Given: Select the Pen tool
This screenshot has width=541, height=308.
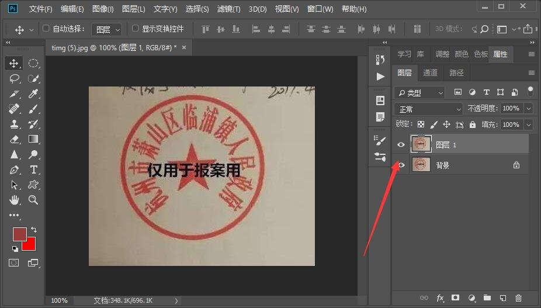Looking at the screenshot, I should coord(14,169).
